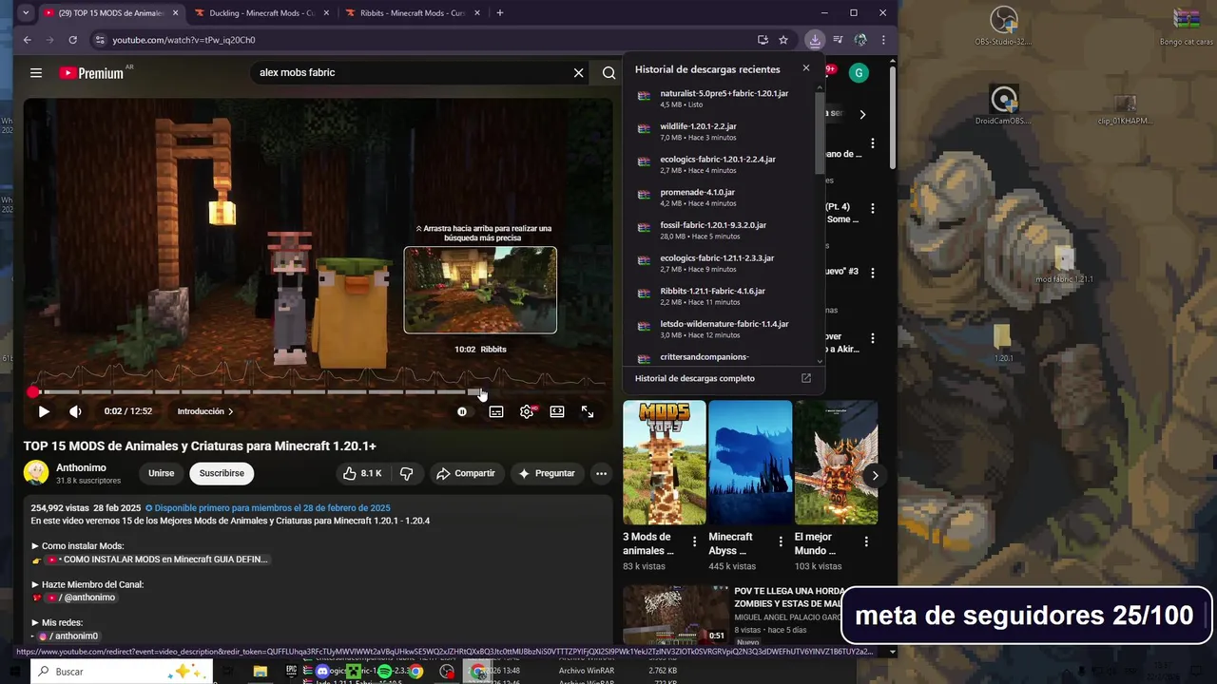Screen dimensions: 1217x684
Task: Click the Windows taskbar Buscar search box
Action: click(x=122, y=672)
